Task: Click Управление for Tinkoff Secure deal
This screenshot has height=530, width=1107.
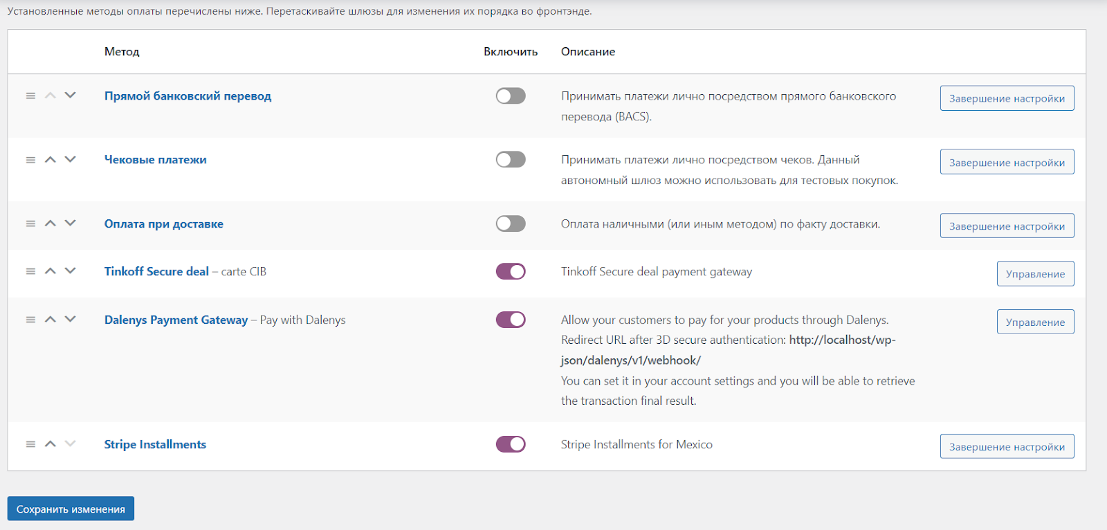Action: pyautogui.click(x=1035, y=273)
